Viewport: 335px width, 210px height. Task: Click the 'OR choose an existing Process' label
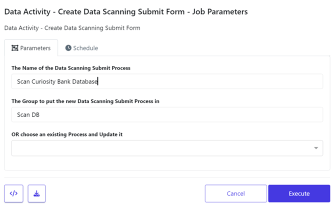point(67,134)
